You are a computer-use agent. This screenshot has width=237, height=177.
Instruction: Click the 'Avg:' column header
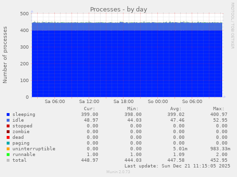(175, 109)
